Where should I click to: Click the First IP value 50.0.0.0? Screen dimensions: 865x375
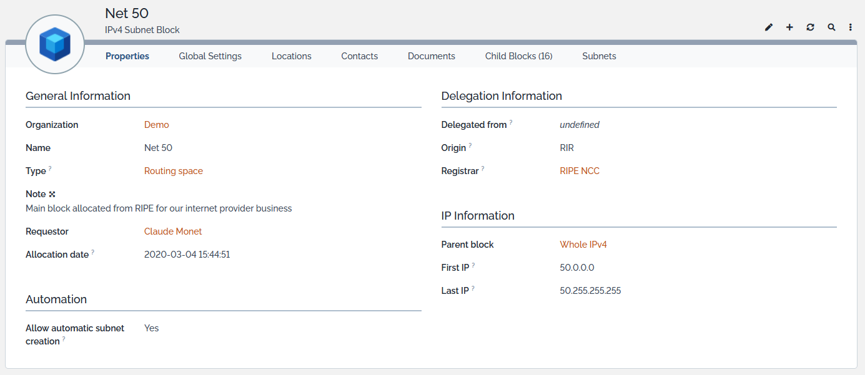[x=577, y=268]
